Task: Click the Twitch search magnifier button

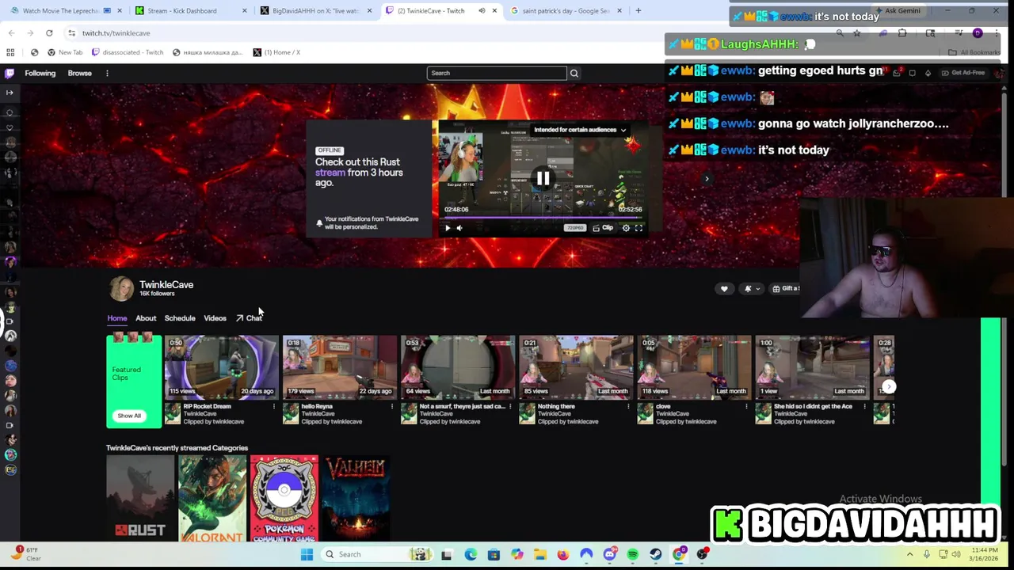Action: [574, 73]
